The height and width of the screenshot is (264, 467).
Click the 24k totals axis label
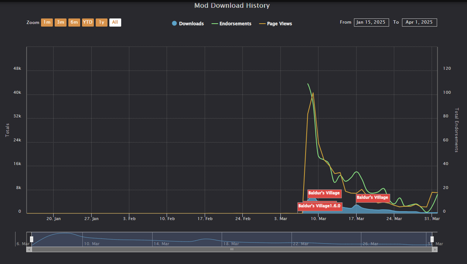point(18,140)
